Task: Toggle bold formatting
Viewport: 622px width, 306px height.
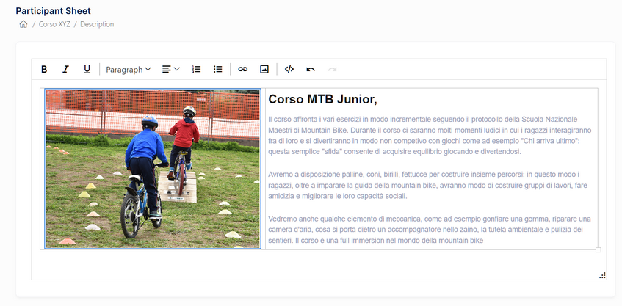Action: click(x=44, y=70)
